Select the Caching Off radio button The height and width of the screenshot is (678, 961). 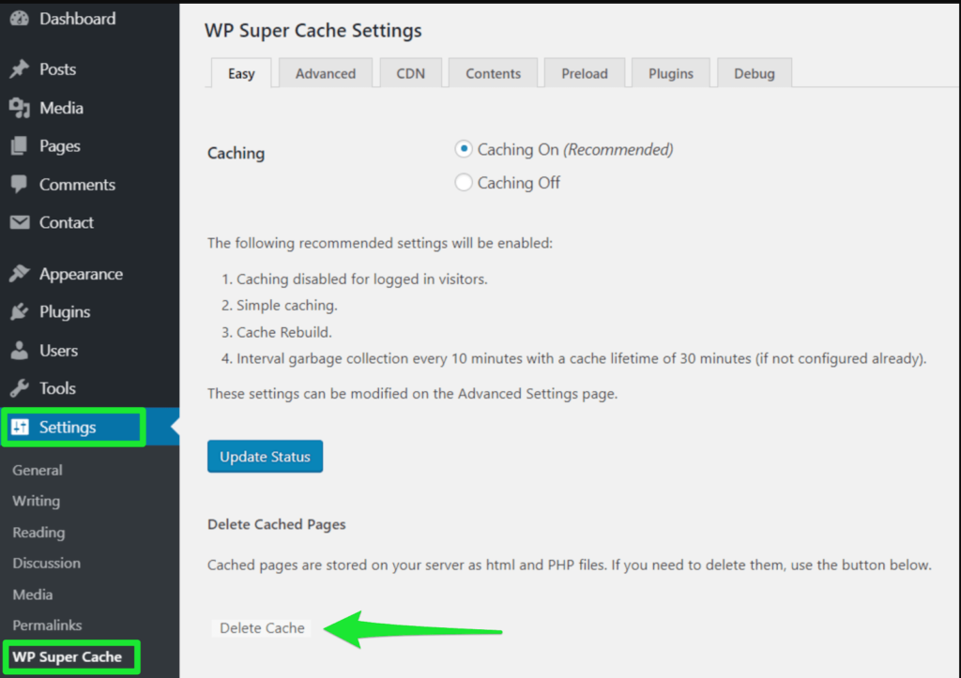click(464, 183)
